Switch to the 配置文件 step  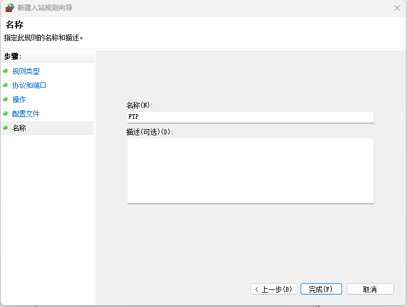pos(26,114)
